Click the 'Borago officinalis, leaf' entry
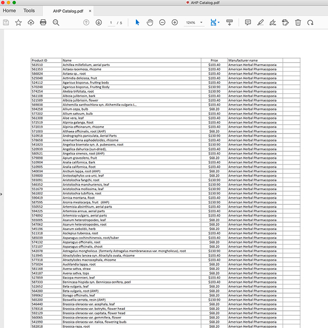This screenshot has height=328, width=328. pos(79,295)
